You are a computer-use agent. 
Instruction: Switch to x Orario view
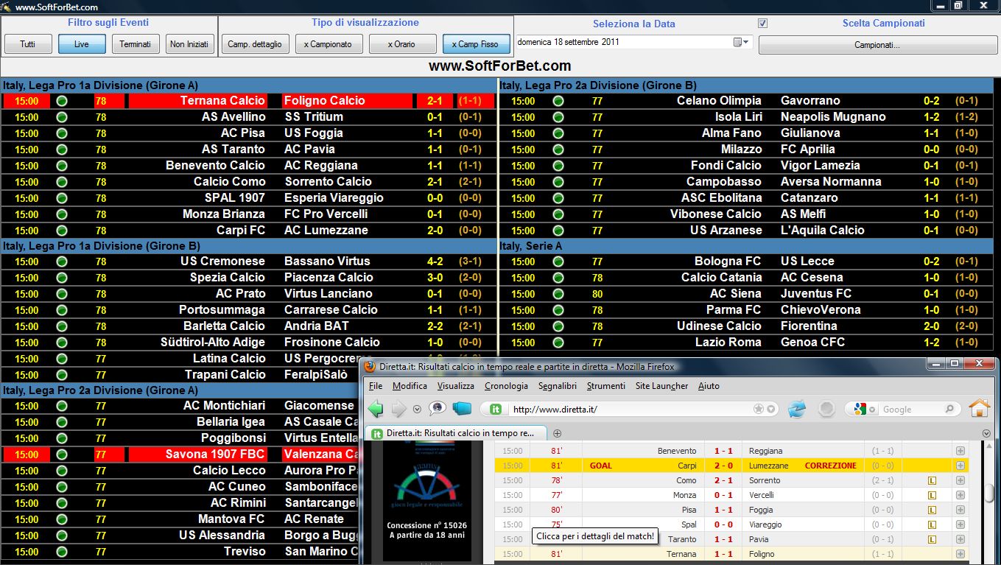402,44
